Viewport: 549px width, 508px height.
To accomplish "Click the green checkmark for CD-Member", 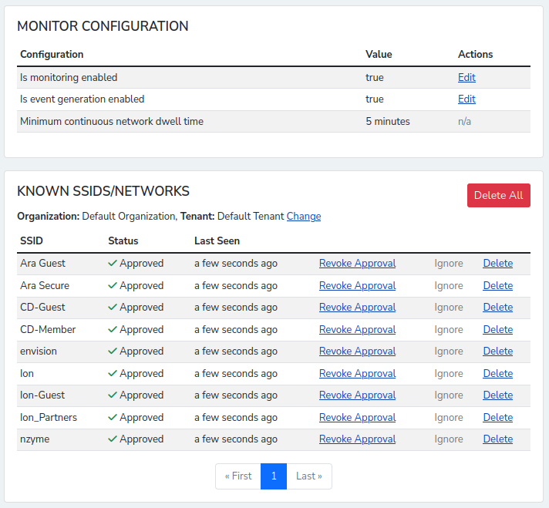I will (113, 330).
